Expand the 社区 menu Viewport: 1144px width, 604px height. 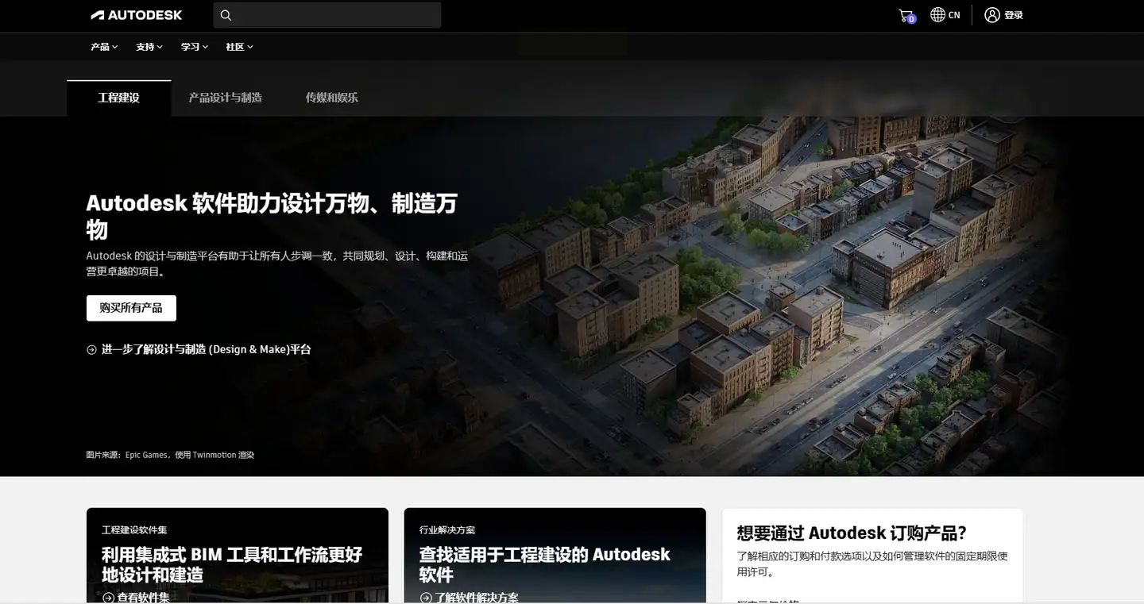click(x=239, y=47)
